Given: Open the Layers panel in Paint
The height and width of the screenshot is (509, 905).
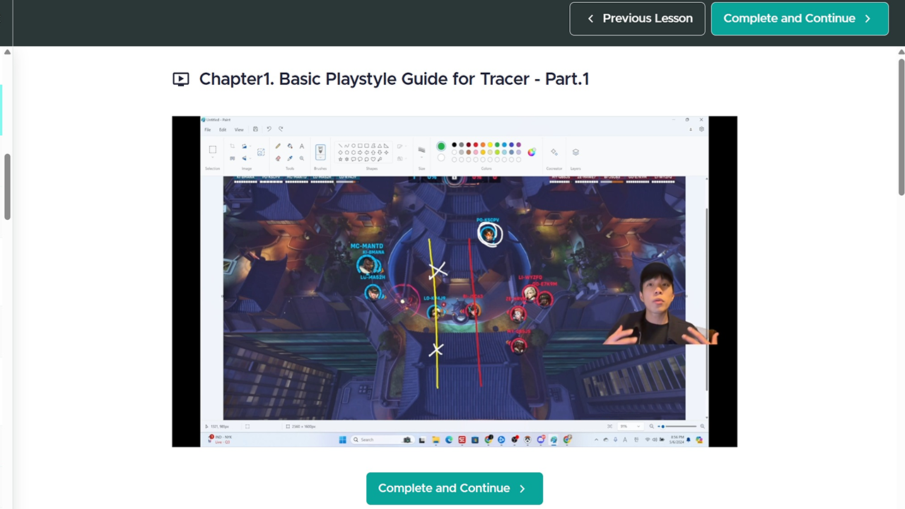Looking at the screenshot, I should (576, 152).
